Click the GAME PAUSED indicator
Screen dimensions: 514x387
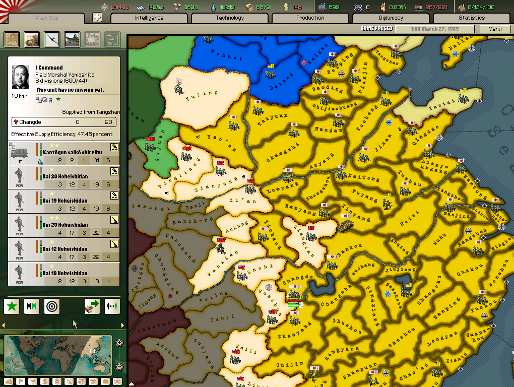(376, 29)
